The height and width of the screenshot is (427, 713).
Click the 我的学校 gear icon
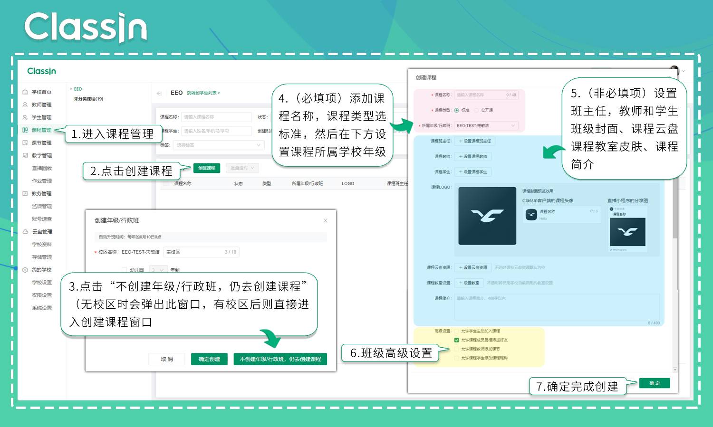coord(25,270)
